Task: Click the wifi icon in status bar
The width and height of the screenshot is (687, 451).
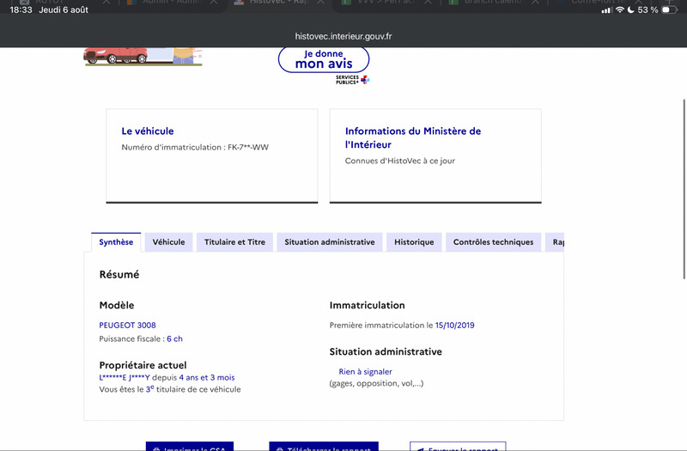Action: [619, 9]
